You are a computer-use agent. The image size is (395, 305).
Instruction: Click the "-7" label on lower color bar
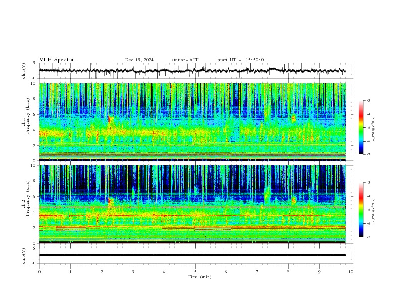coord(368,237)
